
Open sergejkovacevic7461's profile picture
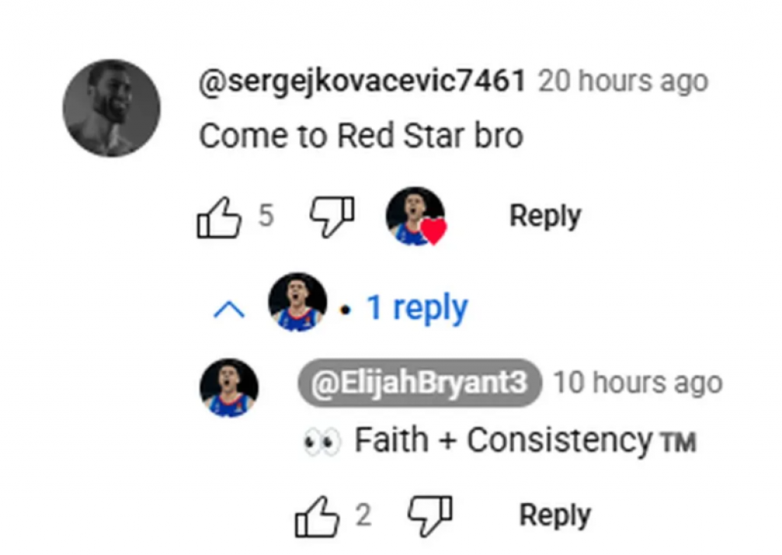(x=111, y=108)
